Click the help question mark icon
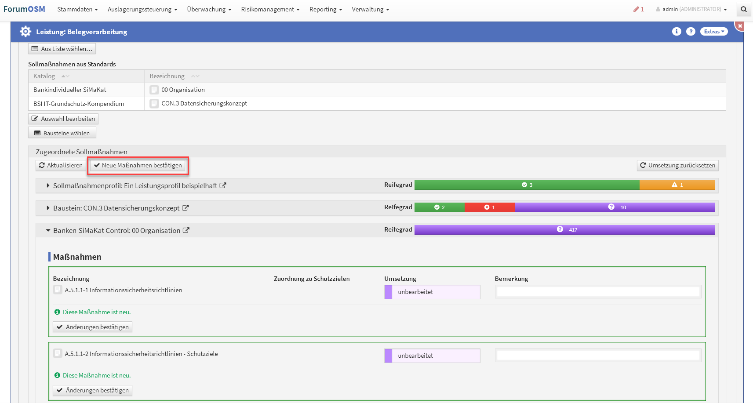 691,32
